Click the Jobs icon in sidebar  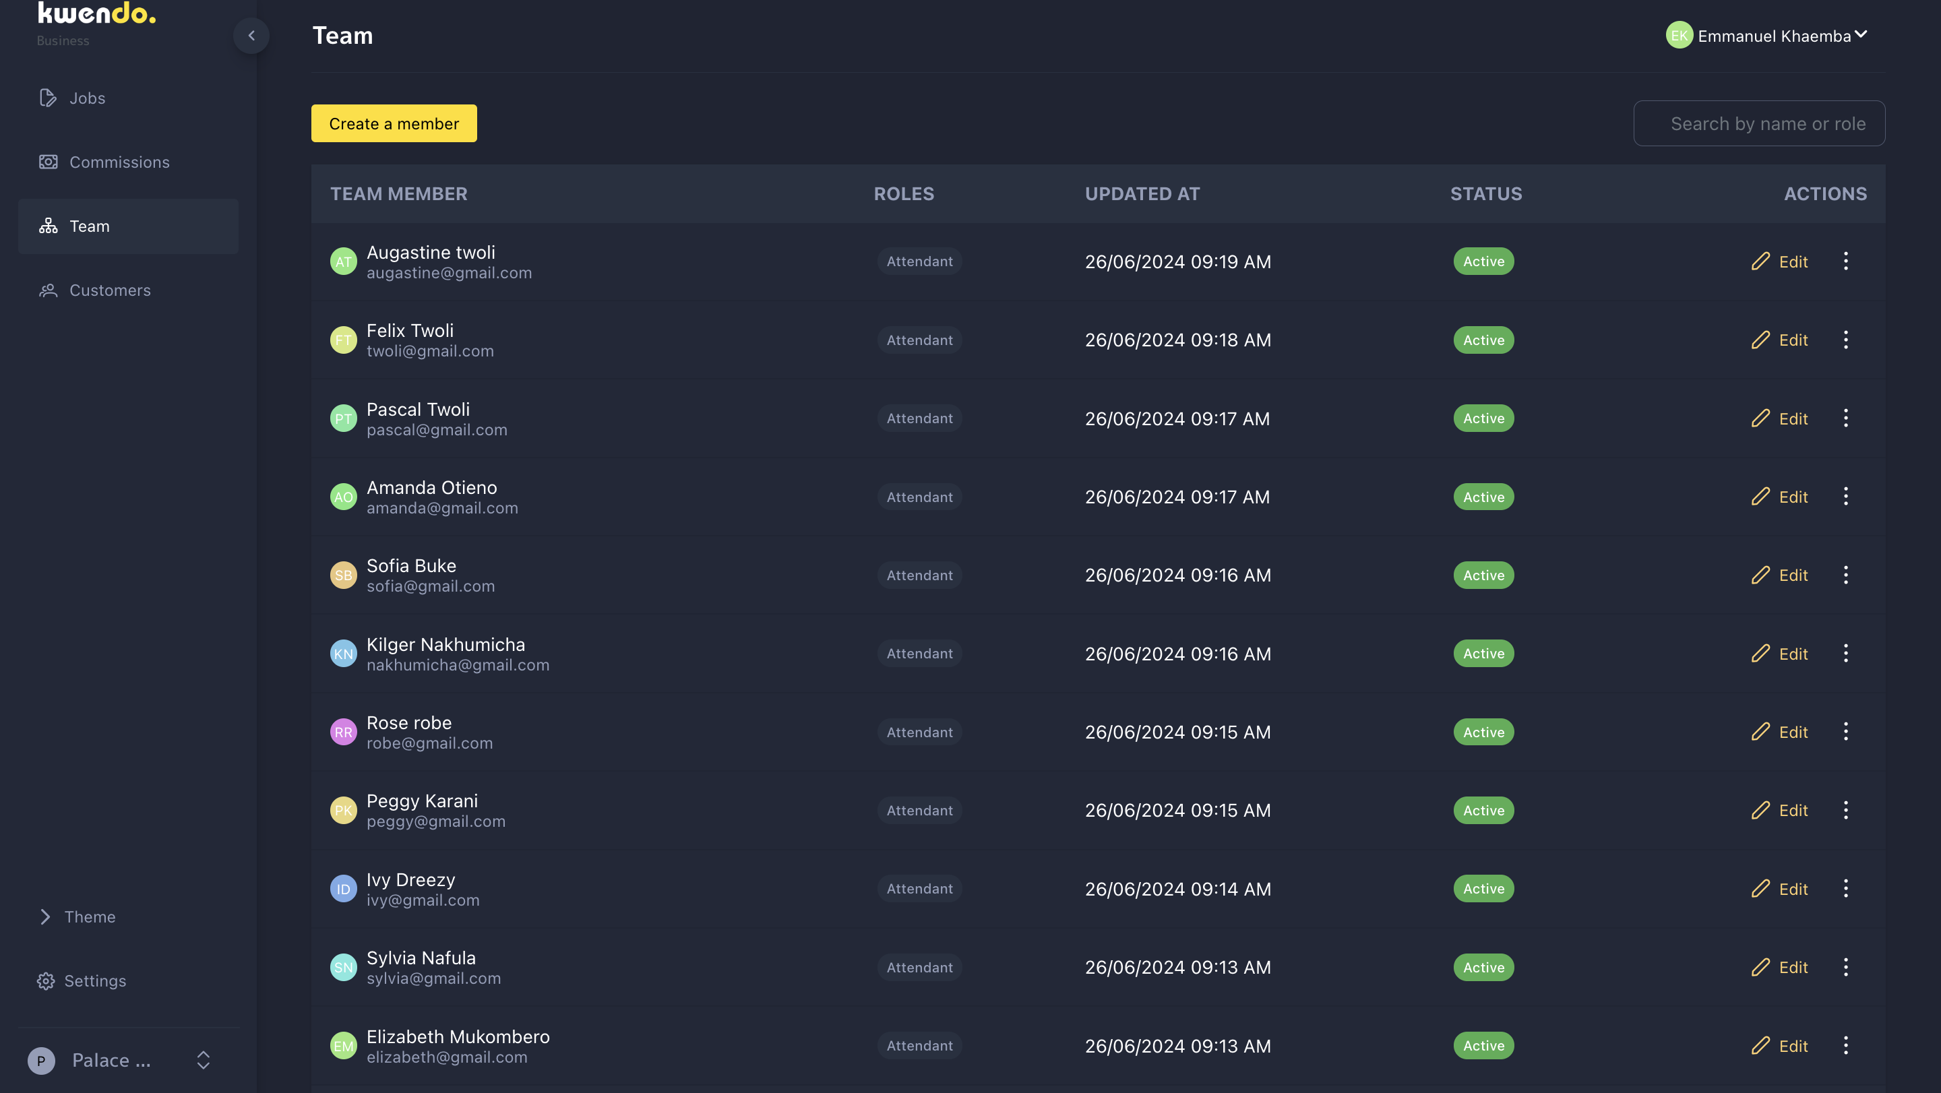click(x=47, y=98)
